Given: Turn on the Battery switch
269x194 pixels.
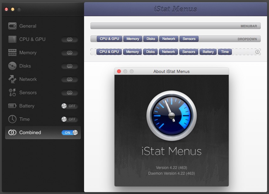Looking at the screenshot, I should [70, 106].
